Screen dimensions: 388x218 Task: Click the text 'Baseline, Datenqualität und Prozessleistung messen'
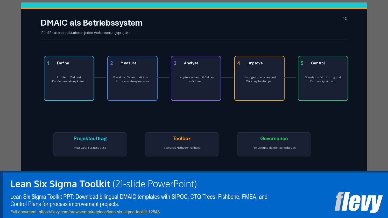click(132, 79)
